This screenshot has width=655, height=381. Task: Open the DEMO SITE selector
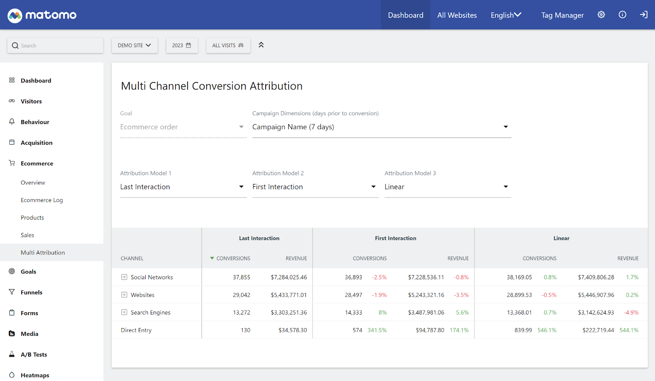(134, 45)
